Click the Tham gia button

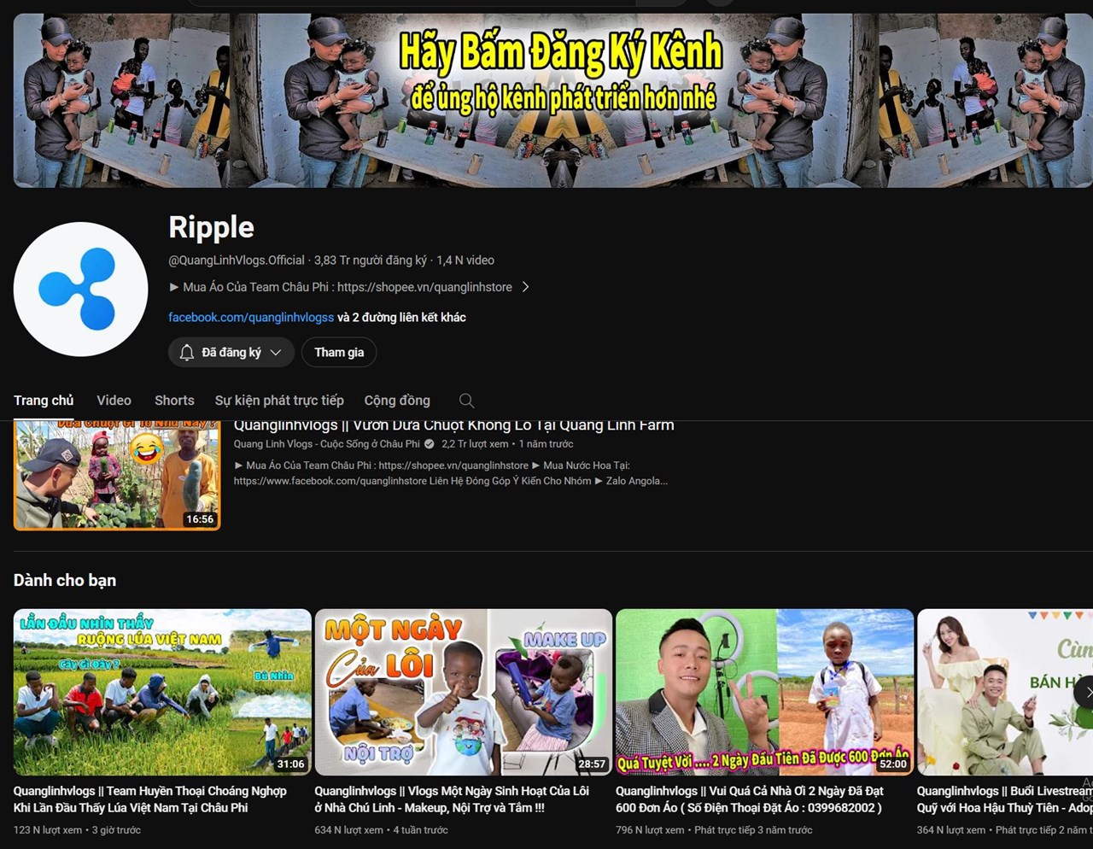pos(339,352)
